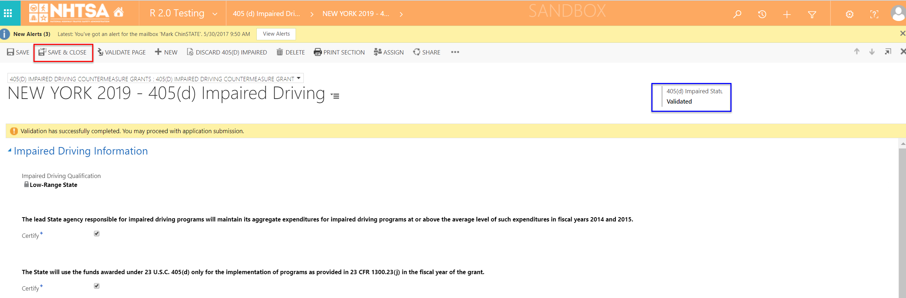
Task: Collapse the Impaired Driving Information section
Action: click(x=10, y=151)
